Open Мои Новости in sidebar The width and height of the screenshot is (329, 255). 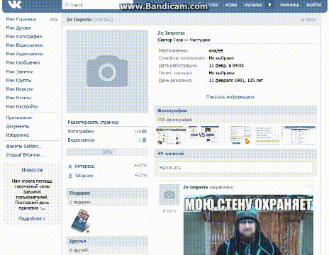click(x=20, y=89)
